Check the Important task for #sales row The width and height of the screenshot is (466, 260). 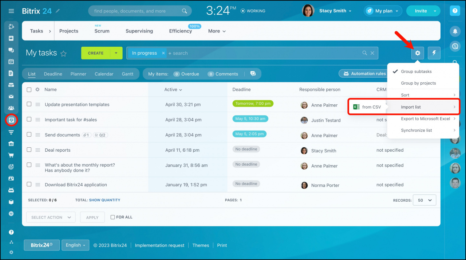[29, 119]
